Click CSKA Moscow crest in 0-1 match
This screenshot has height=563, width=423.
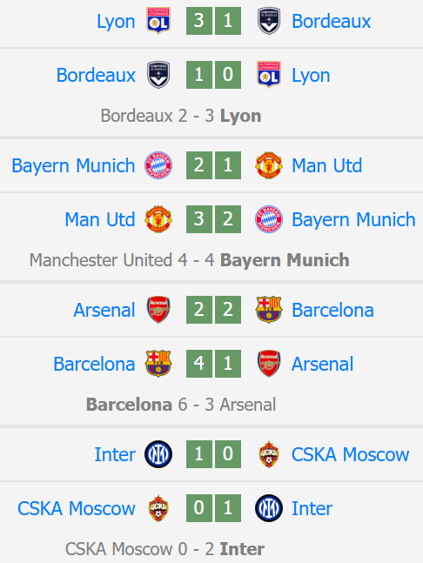[x=158, y=508]
